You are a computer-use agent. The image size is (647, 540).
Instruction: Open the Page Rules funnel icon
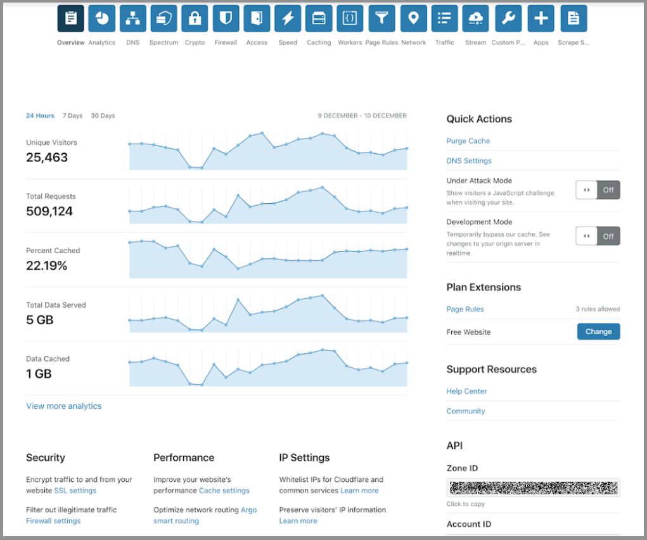pyautogui.click(x=381, y=18)
